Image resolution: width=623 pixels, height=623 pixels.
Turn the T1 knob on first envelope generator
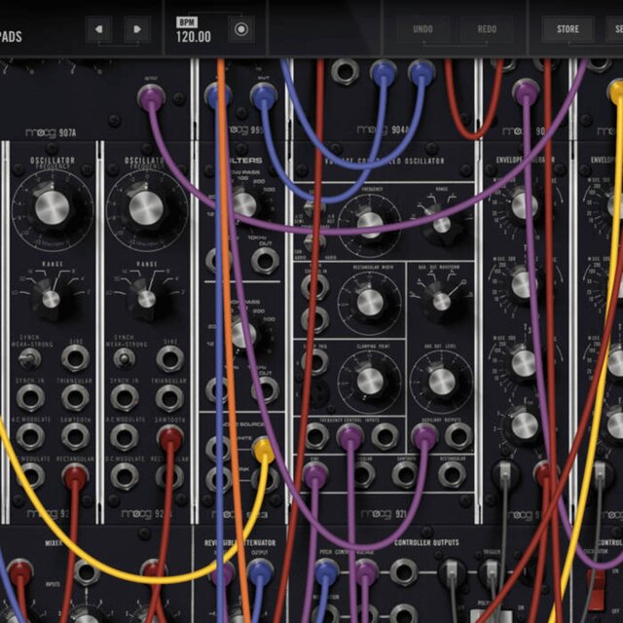point(524,205)
